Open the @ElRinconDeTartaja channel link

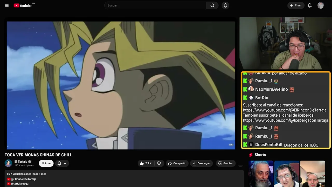pyautogui.click(x=24, y=179)
